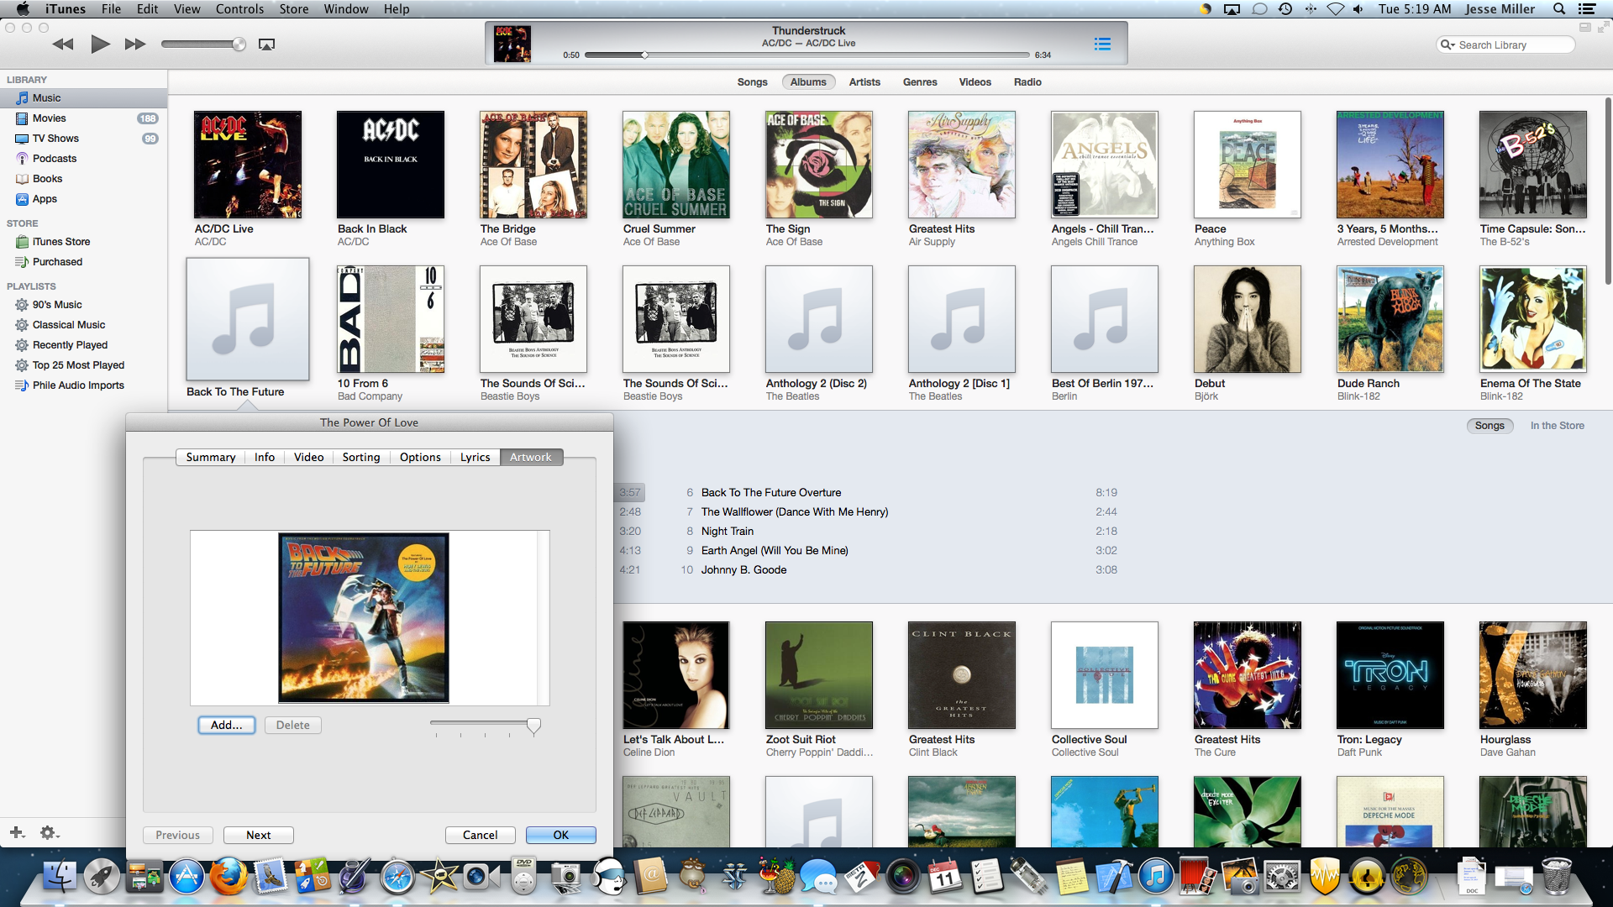The image size is (1613, 907).
Task: Open the Info tab in the dialog
Action: 265,457
